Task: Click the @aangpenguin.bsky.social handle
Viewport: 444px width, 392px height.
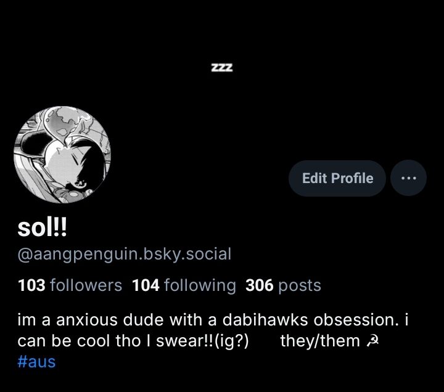Action: 125,254
